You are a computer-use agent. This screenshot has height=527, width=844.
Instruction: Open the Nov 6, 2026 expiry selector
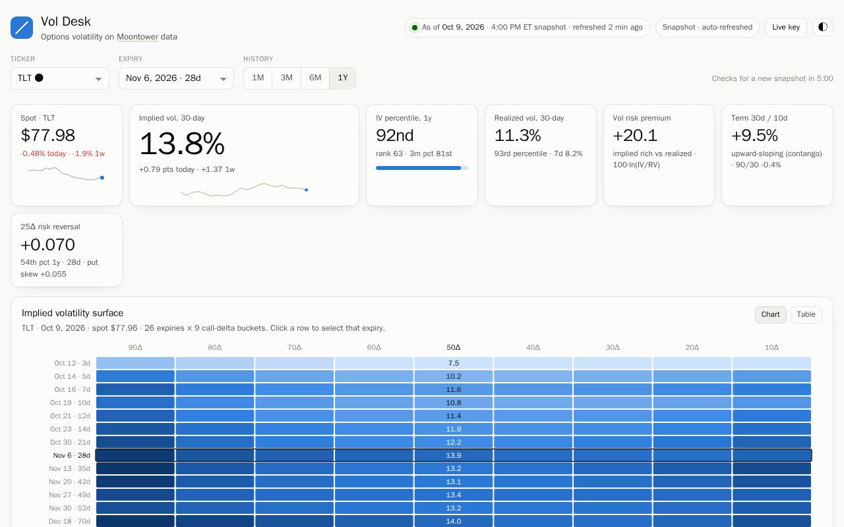click(176, 78)
